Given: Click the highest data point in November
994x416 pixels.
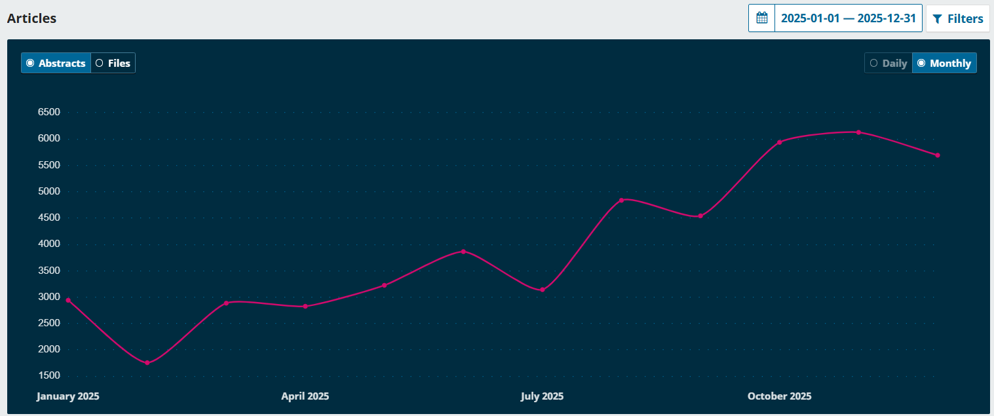Looking at the screenshot, I should tap(858, 132).
